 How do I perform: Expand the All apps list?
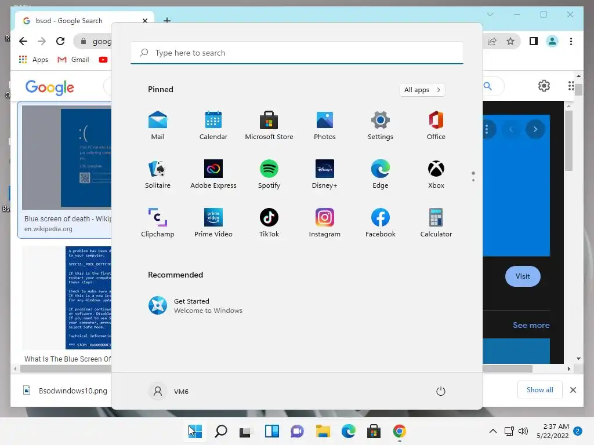point(422,90)
